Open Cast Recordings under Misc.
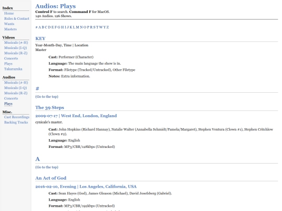The image size is (282, 211). pos(17,117)
